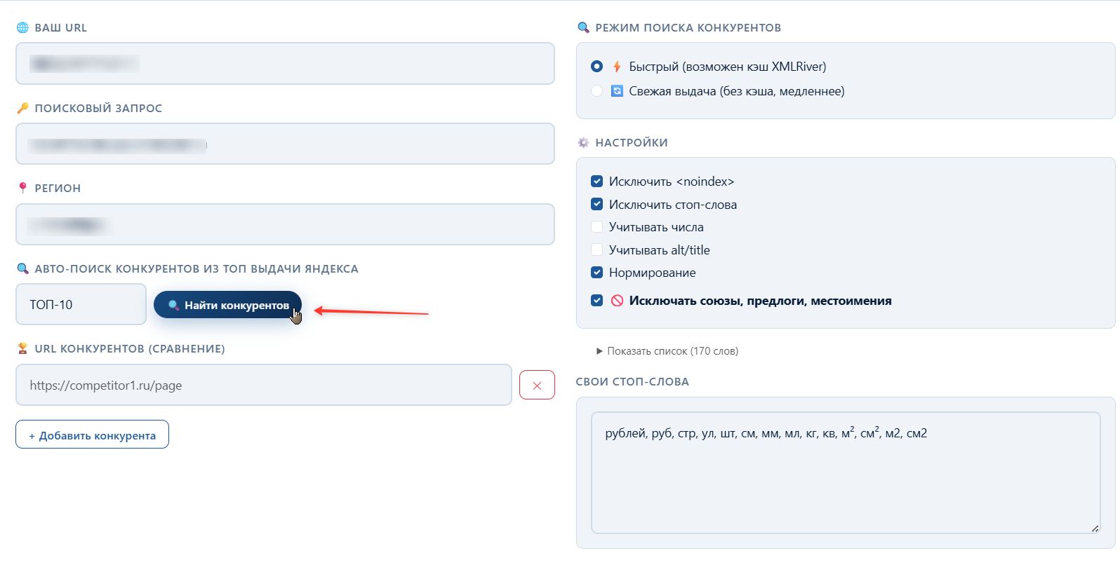This screenshot has width=1120, height=574.
Task: Click the magnifier icon beside АВТО-ПОИСК КОНКУРЕНТОВ heading
Action: point(22,268)
